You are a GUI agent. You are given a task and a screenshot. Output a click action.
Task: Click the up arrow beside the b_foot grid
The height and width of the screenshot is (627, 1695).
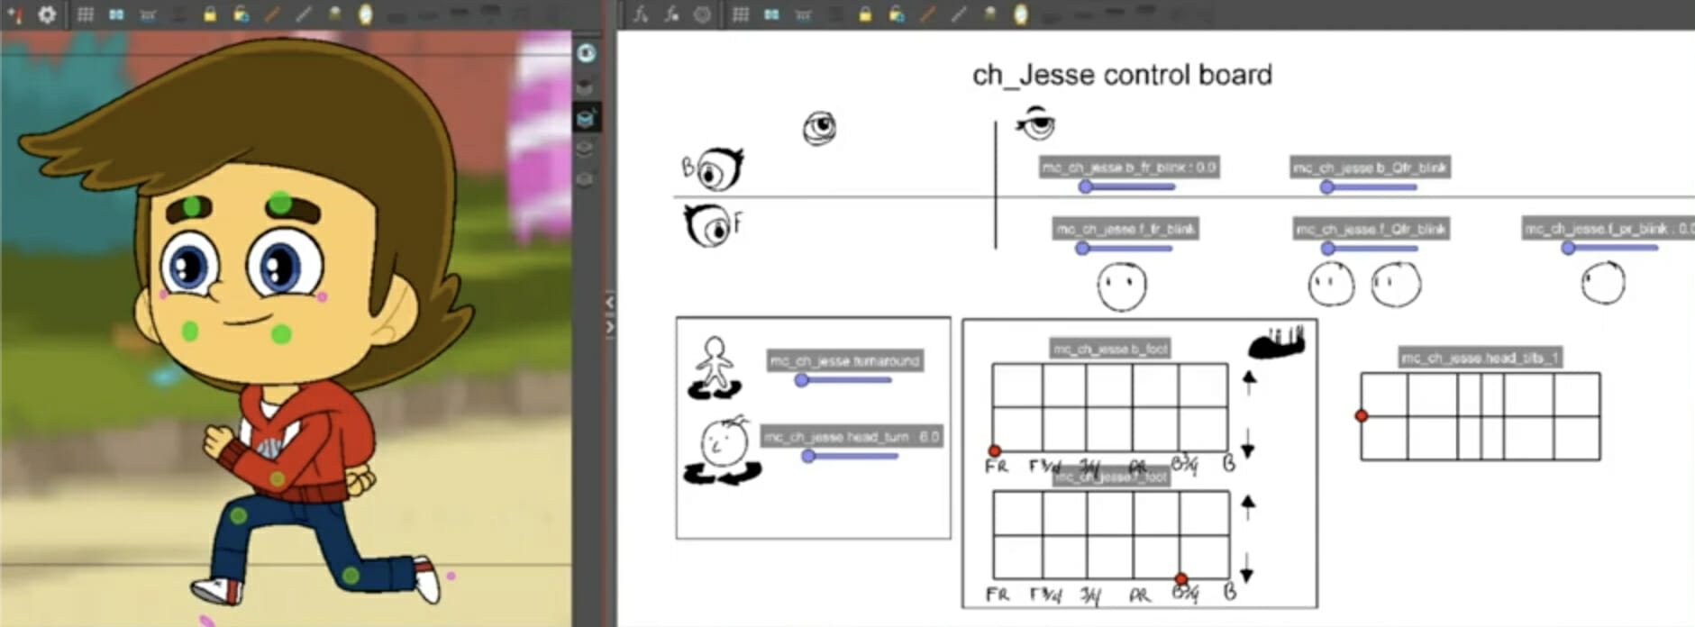pyautogui.click(x=1249, y=381)
